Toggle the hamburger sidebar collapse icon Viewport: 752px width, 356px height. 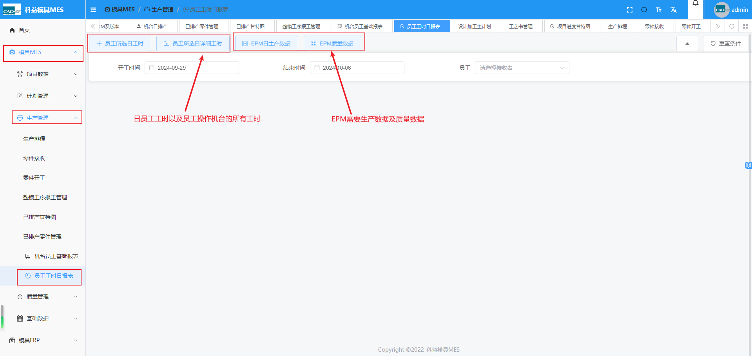point(93,10)
